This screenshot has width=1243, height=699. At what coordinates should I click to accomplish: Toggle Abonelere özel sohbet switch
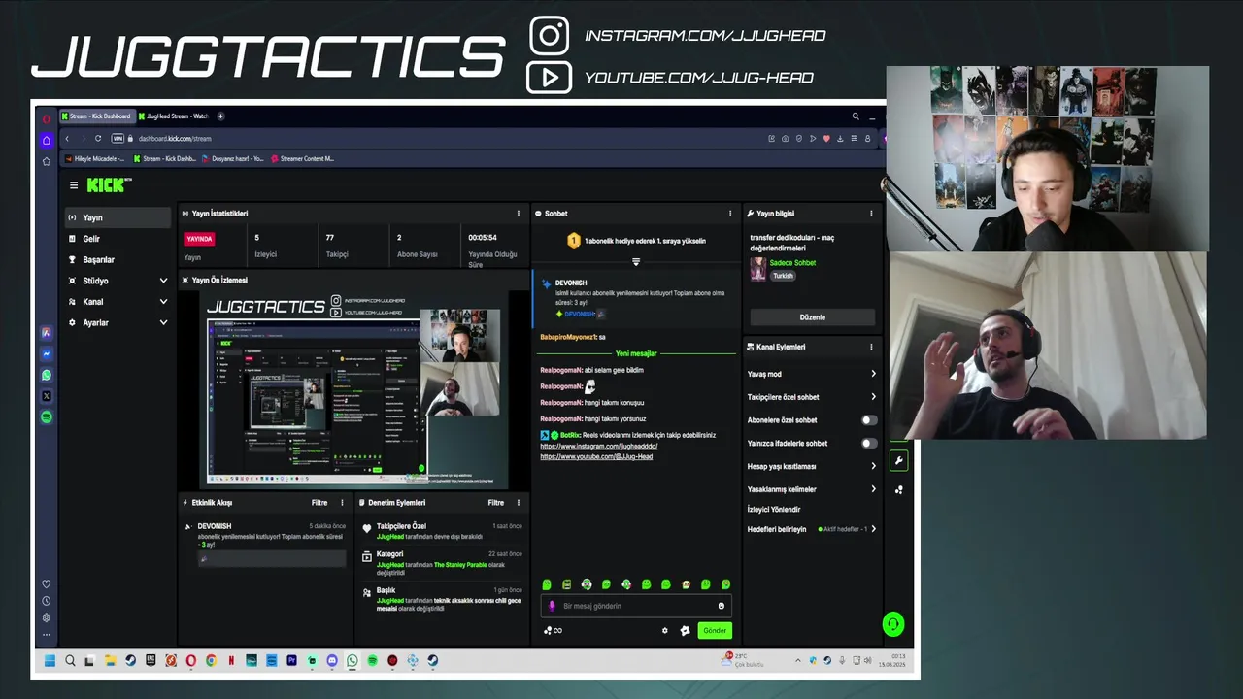coord(869,420)
